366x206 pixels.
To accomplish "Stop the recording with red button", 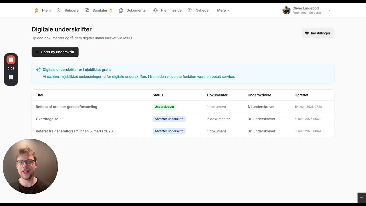I will click(11, 60).
